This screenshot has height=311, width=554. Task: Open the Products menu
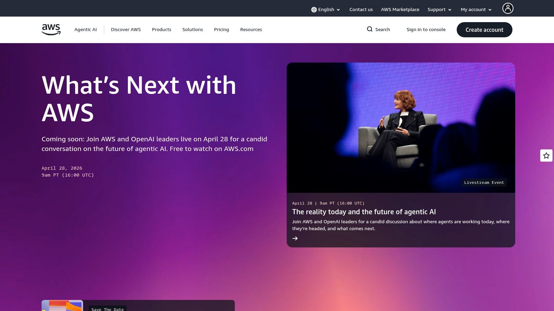[161, 30]
